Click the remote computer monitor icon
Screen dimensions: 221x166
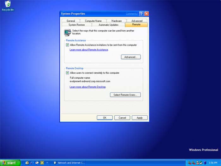pyautogui.click(x=67, y=33)
